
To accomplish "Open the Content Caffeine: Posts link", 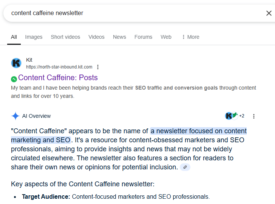I will click(58, 78).
